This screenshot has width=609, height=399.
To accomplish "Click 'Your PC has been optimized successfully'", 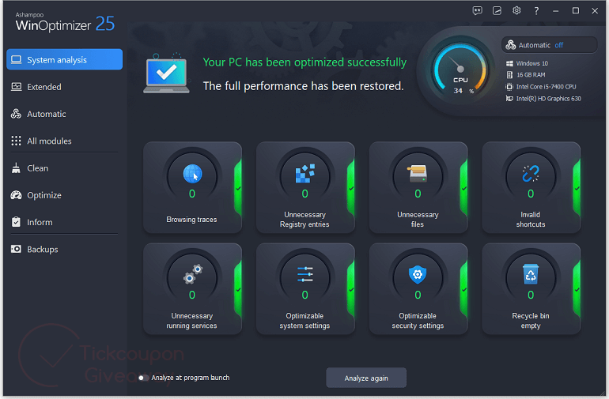I will tap(304, 62).
